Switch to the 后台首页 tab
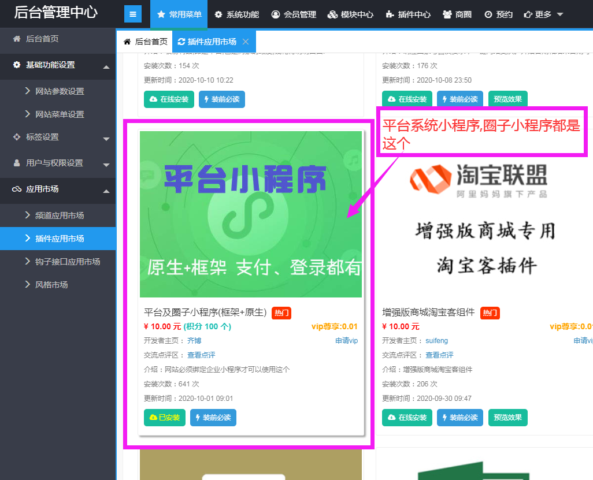This screenshot has height=480, width=593. [x=146, y=42]
